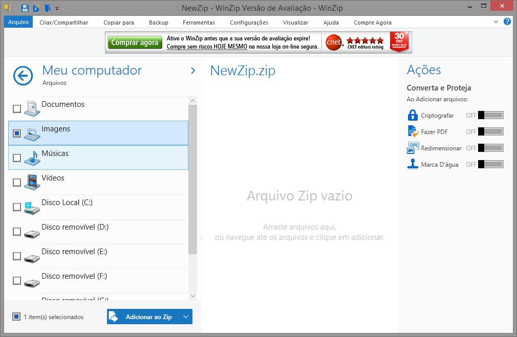Open the Arquivo tab
517x337 pixels.
point(18,22)
